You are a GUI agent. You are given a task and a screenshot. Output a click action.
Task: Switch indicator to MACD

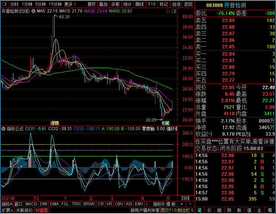click(31, 204)
